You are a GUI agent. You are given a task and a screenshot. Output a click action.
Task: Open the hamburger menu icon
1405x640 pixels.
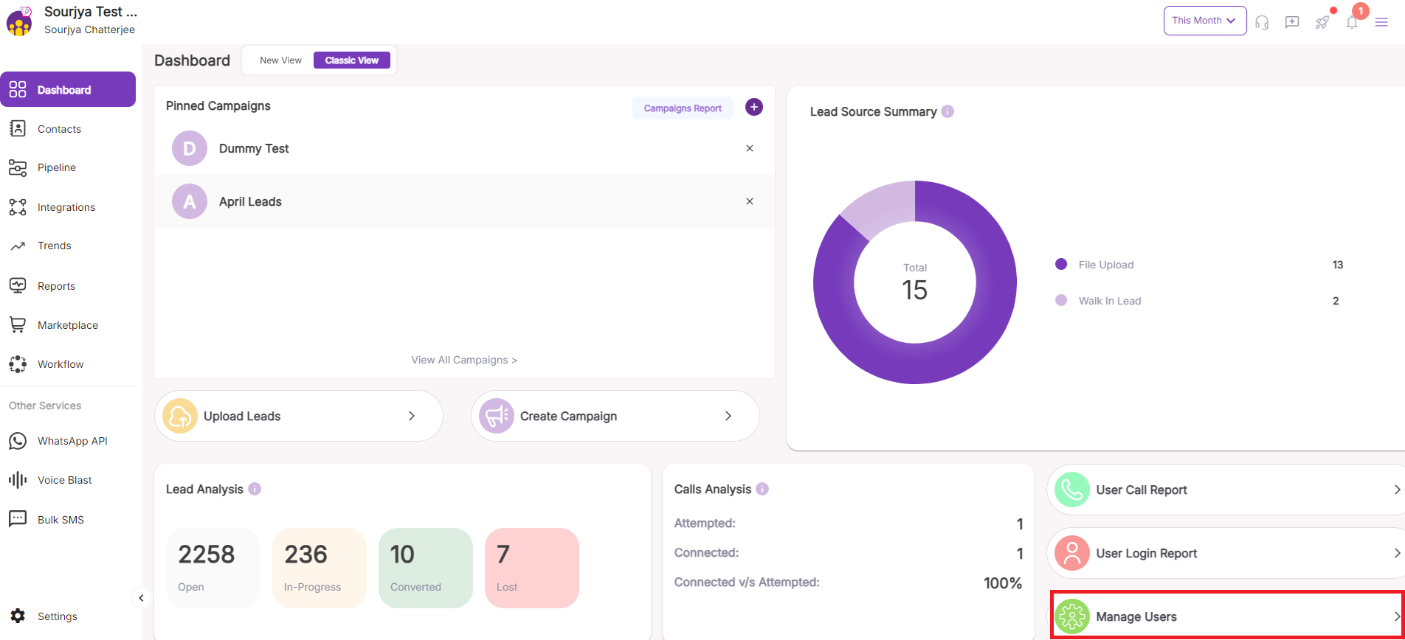(1381, 22)
